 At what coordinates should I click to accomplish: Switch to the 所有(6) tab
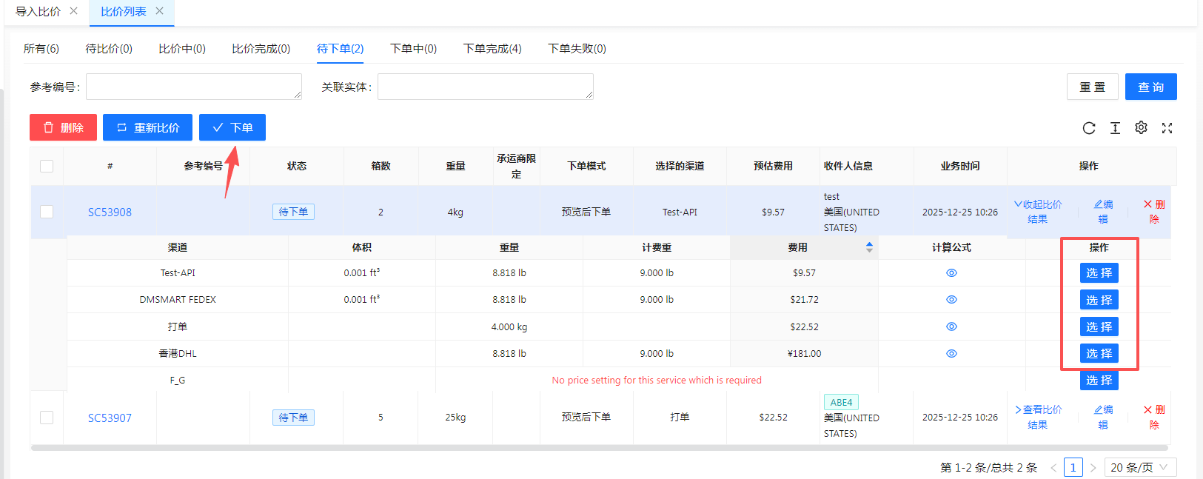[x=41, y=49]
